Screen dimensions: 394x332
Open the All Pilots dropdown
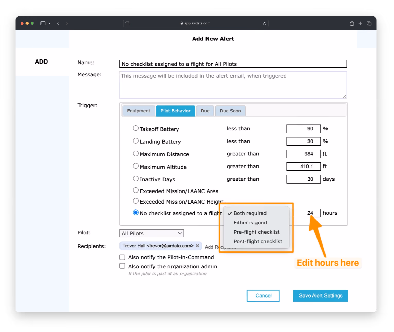[151, 233]
